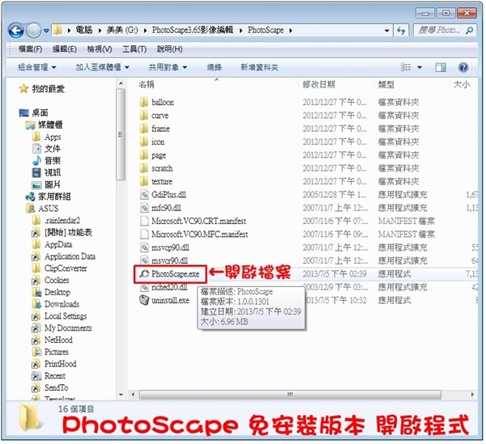Select 家用群組 in navigation pane
The width and height of the screenshot is (486, 444).
[x=48, y=197]
